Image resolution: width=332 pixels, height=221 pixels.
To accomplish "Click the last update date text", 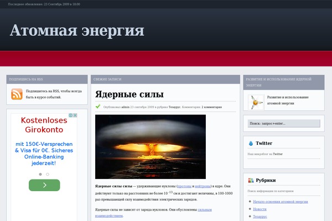I will pyautogui.click(x=44, y=4).
